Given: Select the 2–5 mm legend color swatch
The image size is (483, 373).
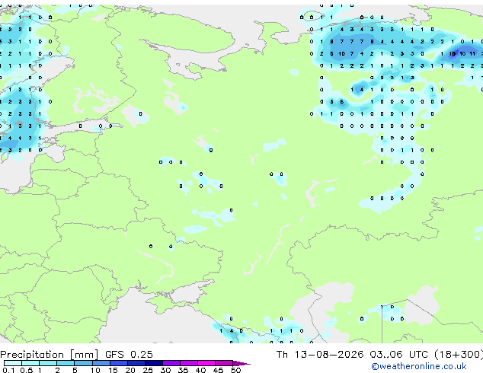Looking at the screenshot, I should click(x=66, y=363).
